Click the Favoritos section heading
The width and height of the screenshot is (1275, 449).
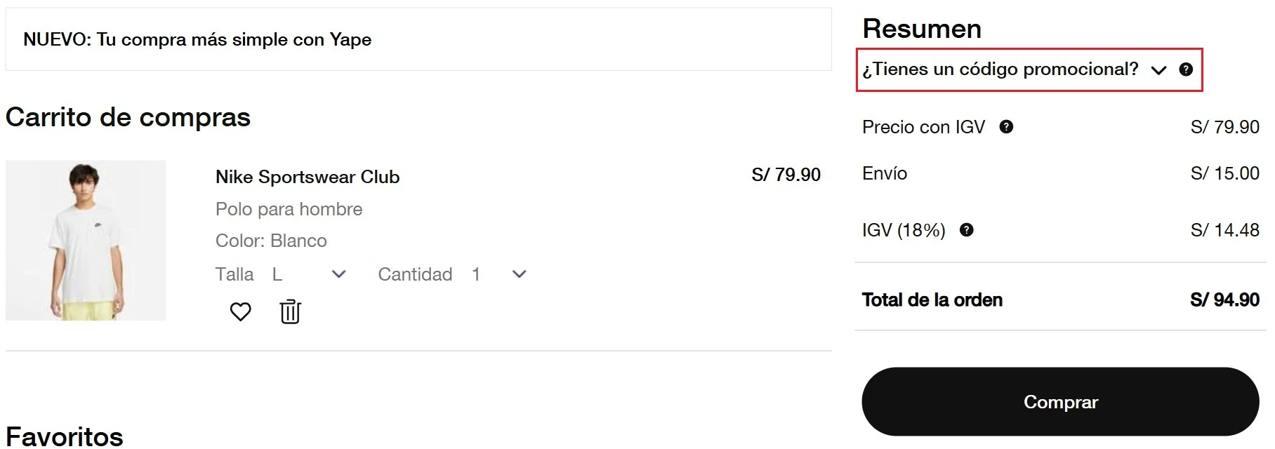65,436
